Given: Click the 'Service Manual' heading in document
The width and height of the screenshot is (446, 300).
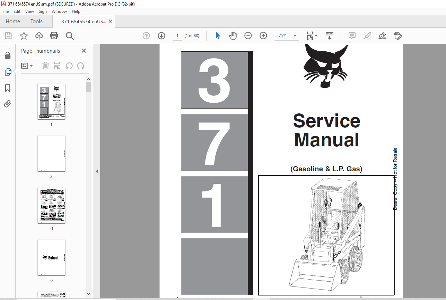Looking at the screenshot, I should (x=326, y=130).
